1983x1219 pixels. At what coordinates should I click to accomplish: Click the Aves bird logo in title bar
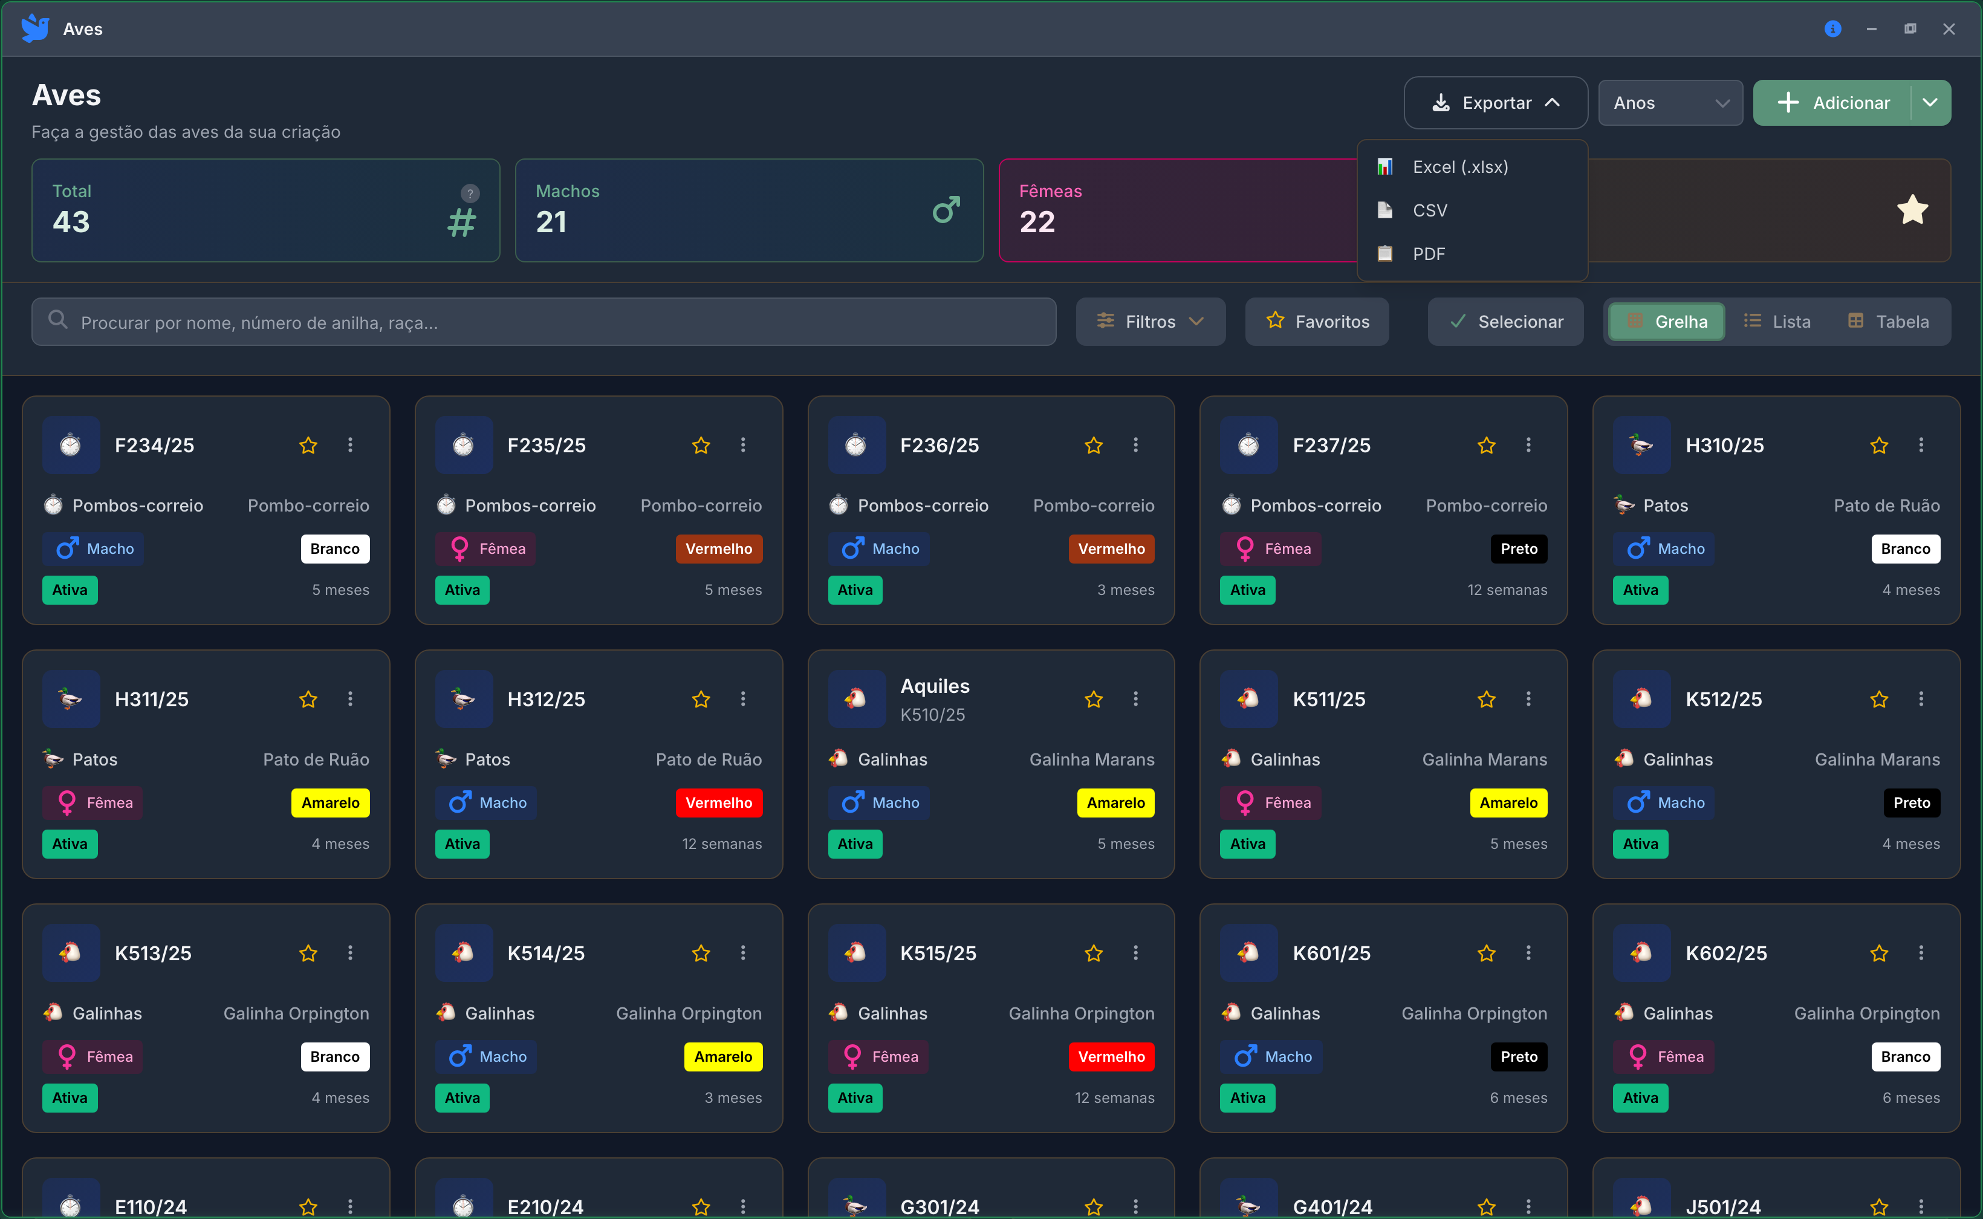tap(36, 29)
